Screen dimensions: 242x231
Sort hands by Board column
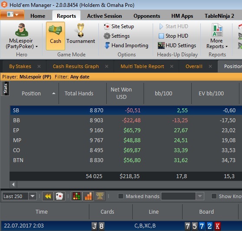coord(206,212)
